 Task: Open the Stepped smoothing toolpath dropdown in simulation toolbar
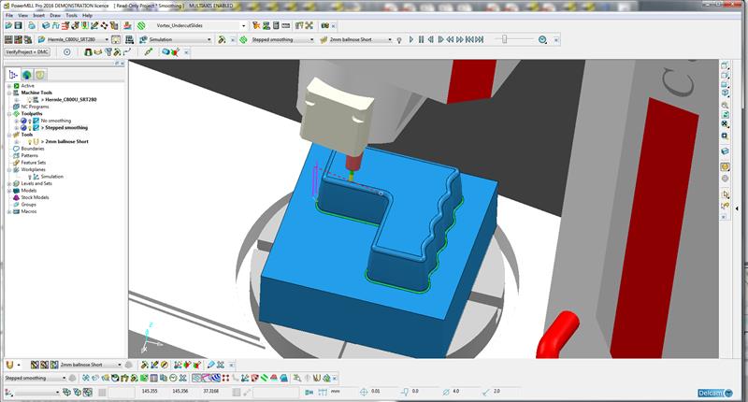click(311, 39)
